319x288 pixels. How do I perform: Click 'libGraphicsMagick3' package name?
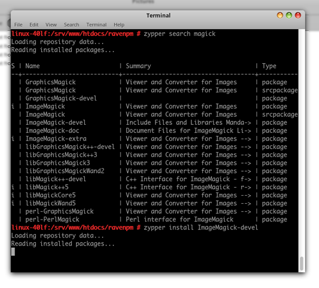(57, 163)
